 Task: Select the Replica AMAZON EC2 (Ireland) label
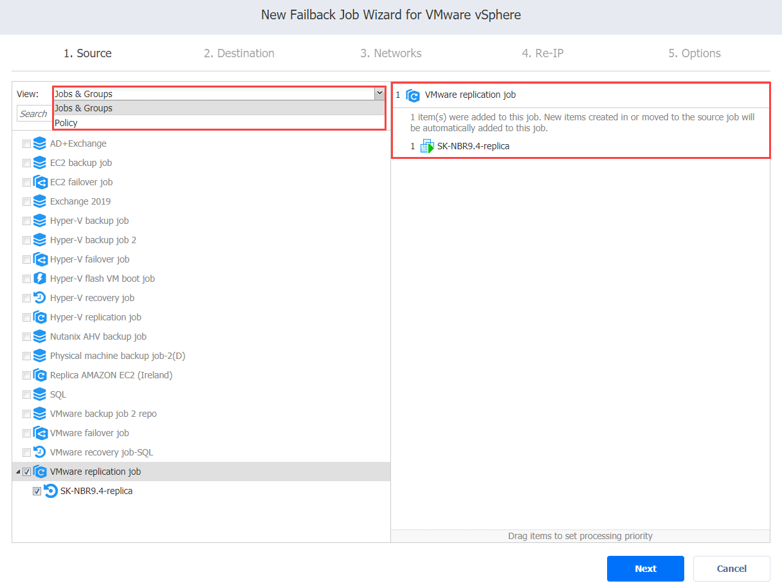click(x=111, y=375)
